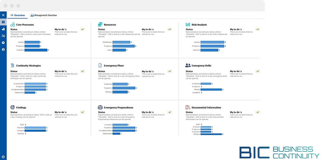Click the Core Processes heading

[25, 25]
